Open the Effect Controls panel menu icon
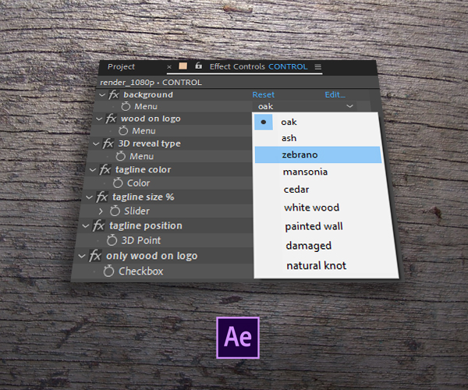468x390 pixels. [x=318, y=67]
